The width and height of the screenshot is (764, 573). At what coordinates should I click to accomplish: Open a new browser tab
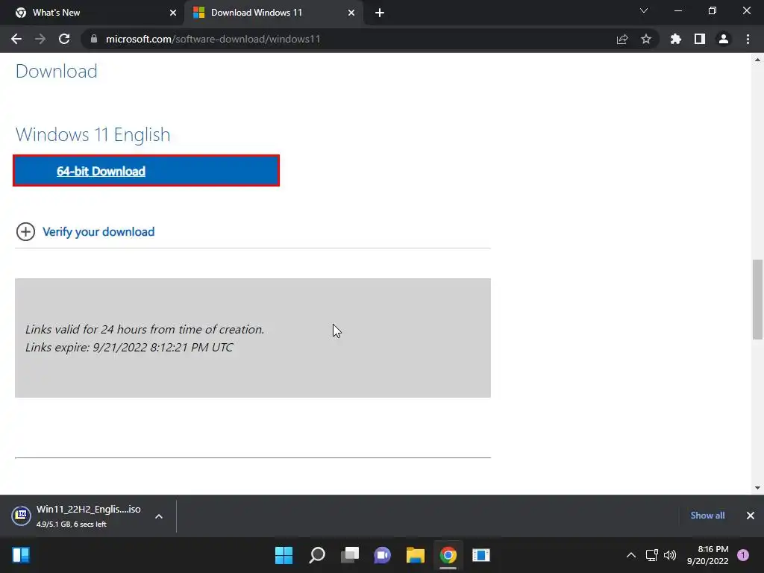point(380,13)
